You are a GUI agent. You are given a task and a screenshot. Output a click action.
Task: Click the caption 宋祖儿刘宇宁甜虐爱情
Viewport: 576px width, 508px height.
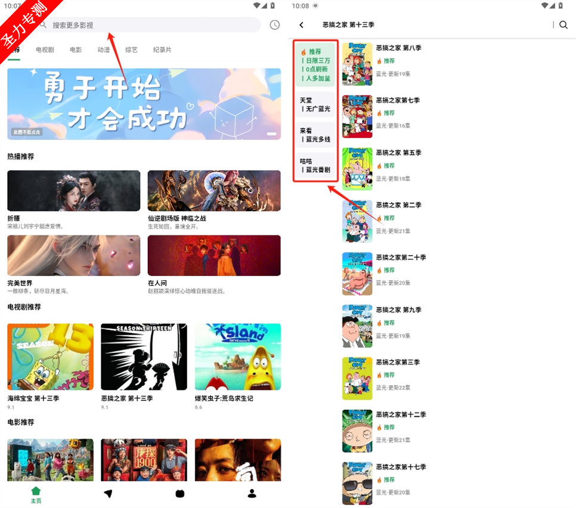click(36, 226)
